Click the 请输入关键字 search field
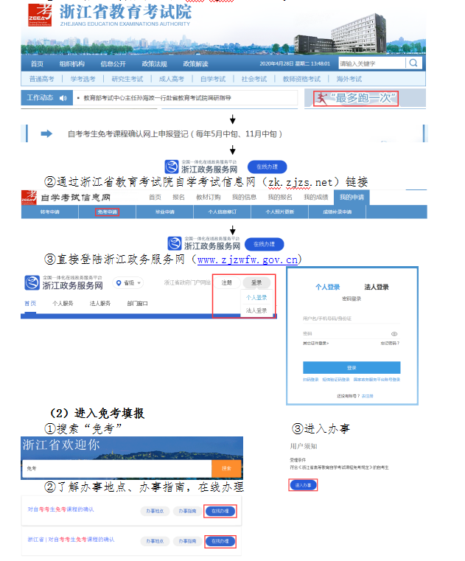 pyautogui.click(x=372, y=63)
